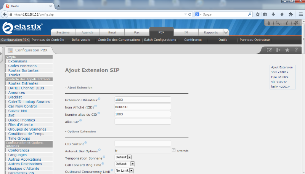Open the Fax tab
This screenshot has height=174, width=305.
pos(137,32)
